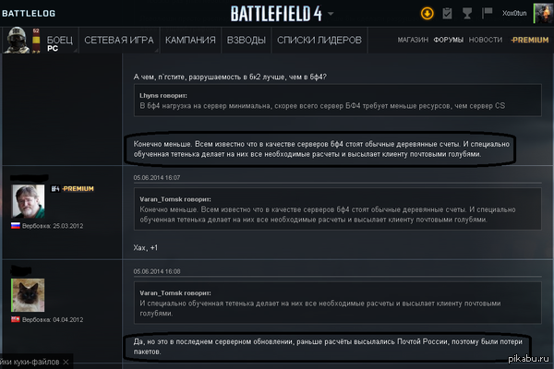Open the assignments clipboard icon
The width and height of the screenshot is (554, 369).
click(448, 13)
